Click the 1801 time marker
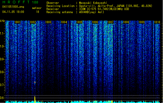 [17, 22]
